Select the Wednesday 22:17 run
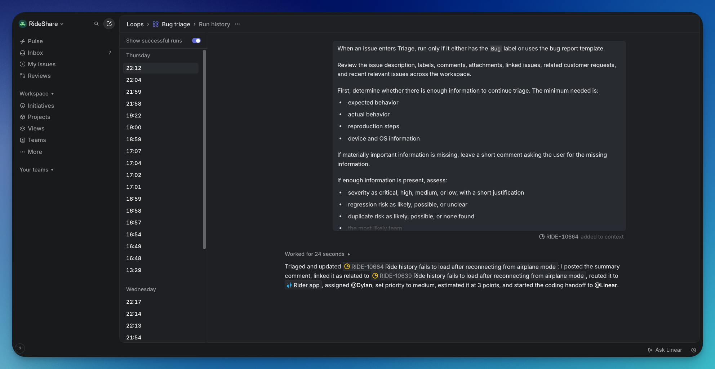 pyautogui.click(x=161, y=302)
